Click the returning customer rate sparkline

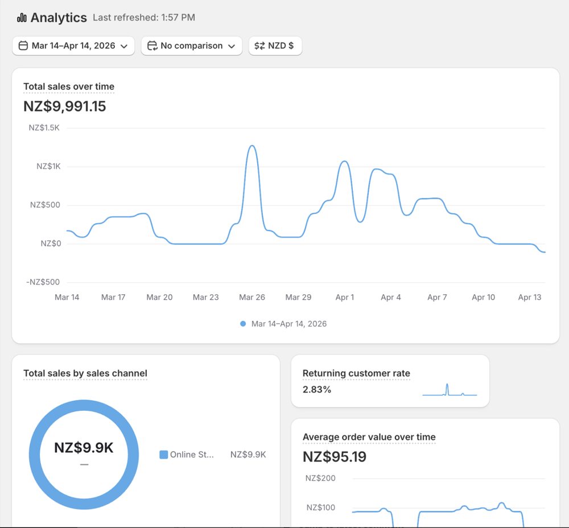tap(450, 390)
